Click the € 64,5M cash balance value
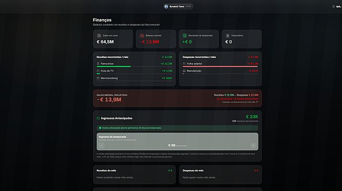342x191 pixels. coord(105,42)
